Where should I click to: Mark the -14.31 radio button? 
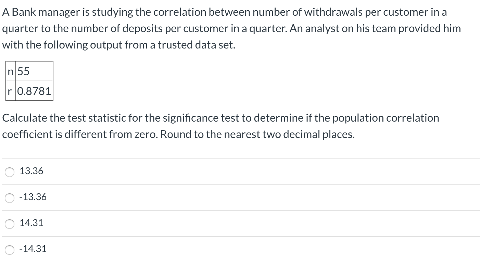click(10, 250)
